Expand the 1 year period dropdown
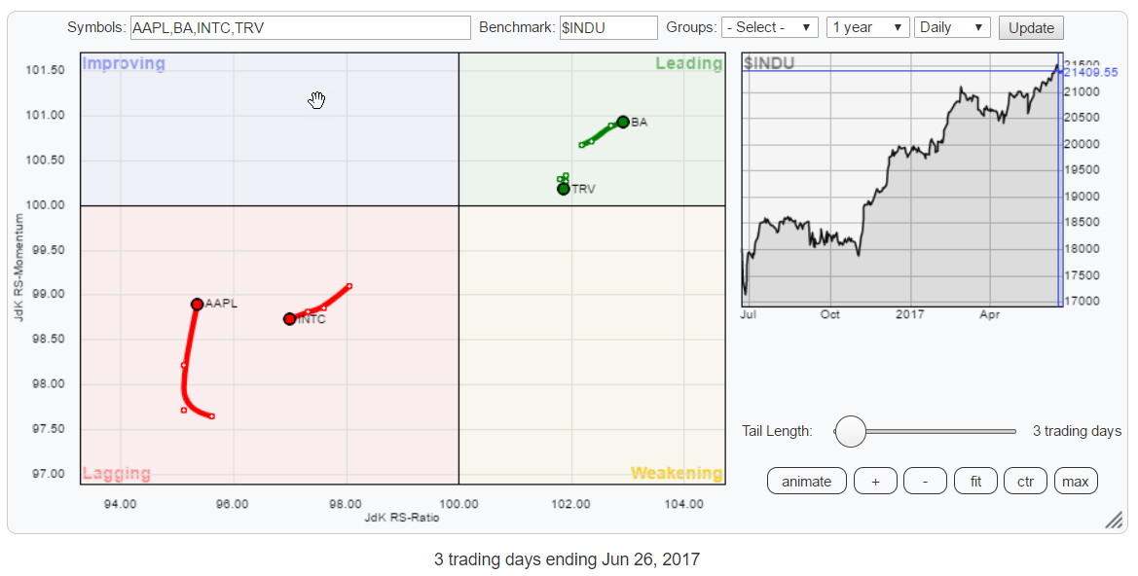 tap(868, 27)
